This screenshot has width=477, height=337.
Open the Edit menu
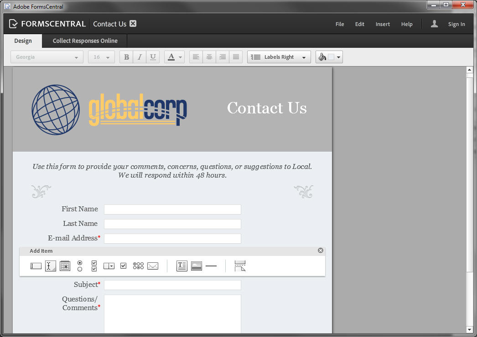tap(360, 24)
